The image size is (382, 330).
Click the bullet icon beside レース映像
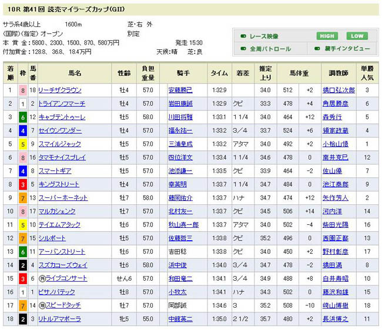pos(243,36)
